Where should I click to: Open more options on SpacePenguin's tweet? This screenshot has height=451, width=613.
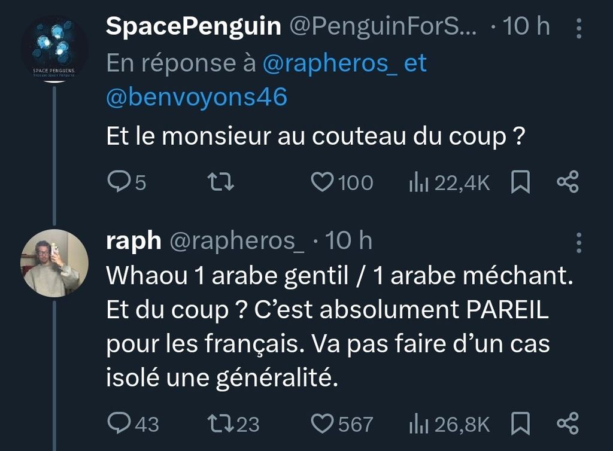[x=578, y=27]
